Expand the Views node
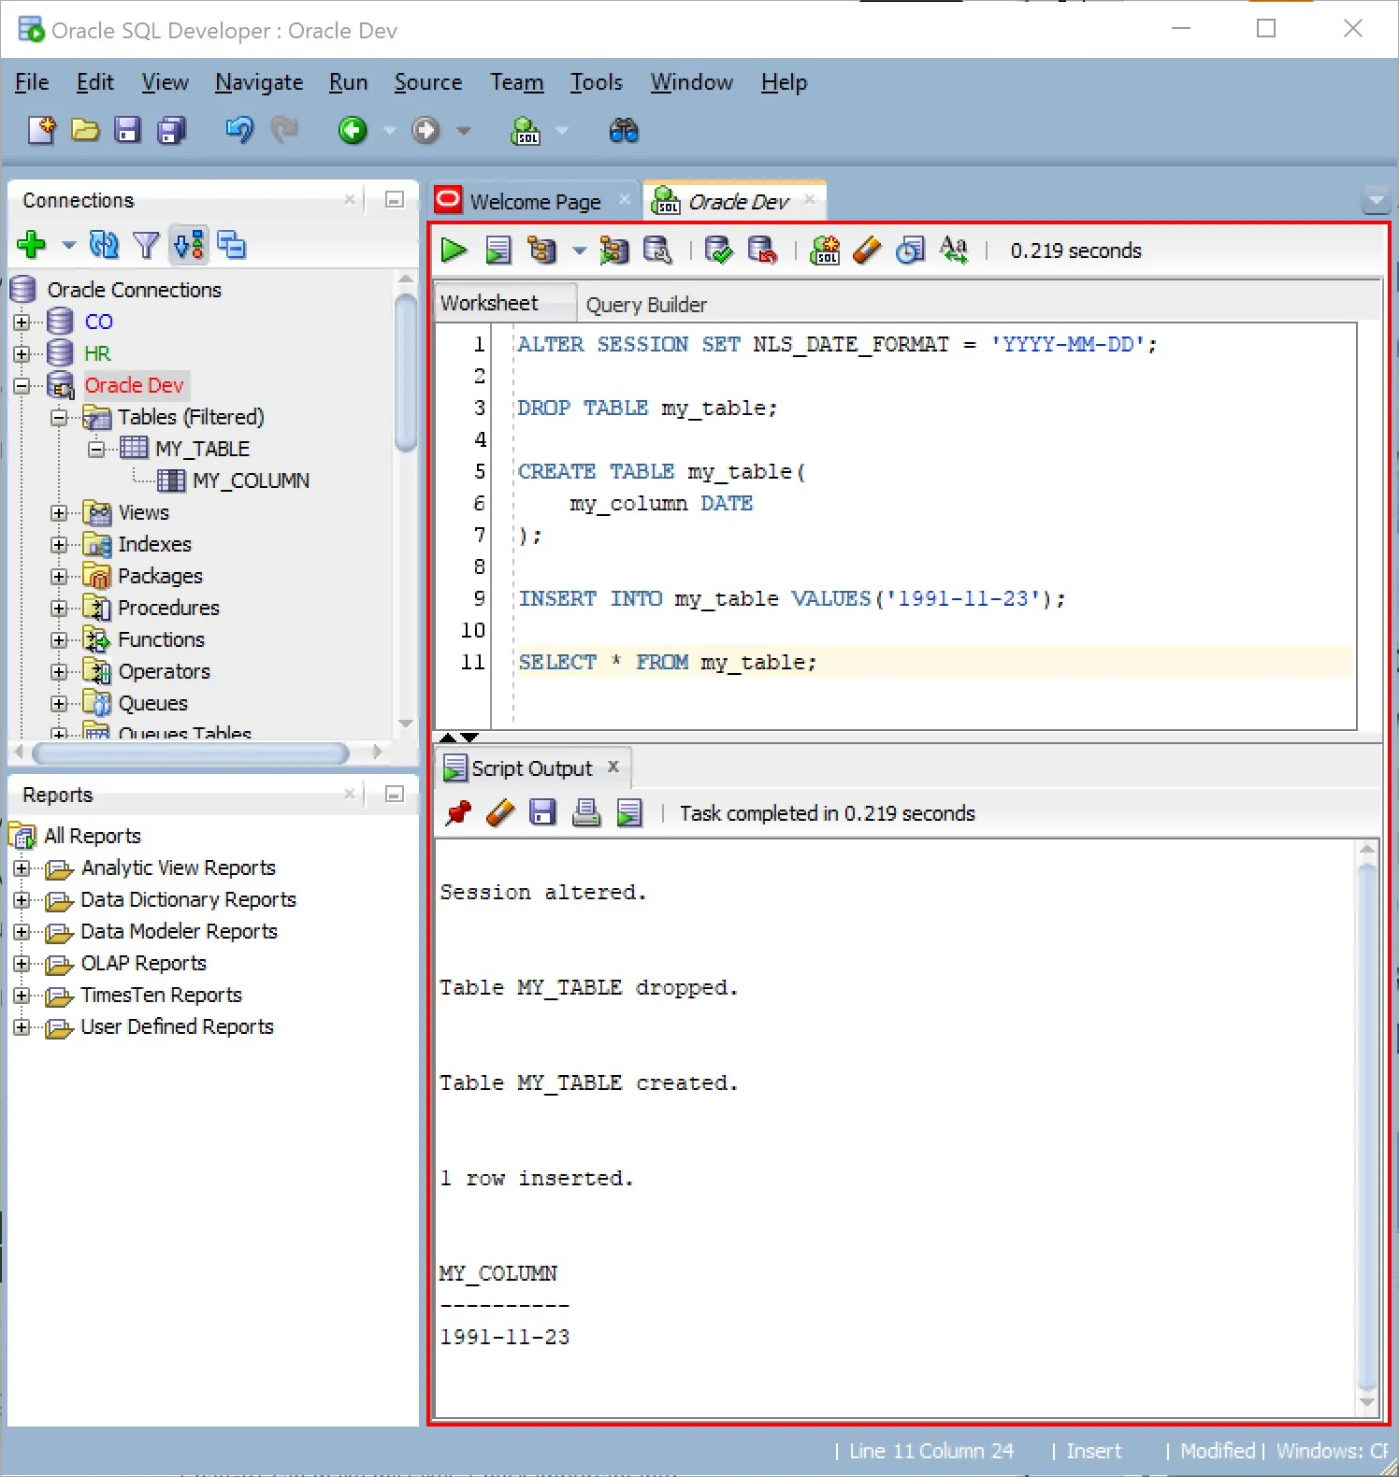 59,512
